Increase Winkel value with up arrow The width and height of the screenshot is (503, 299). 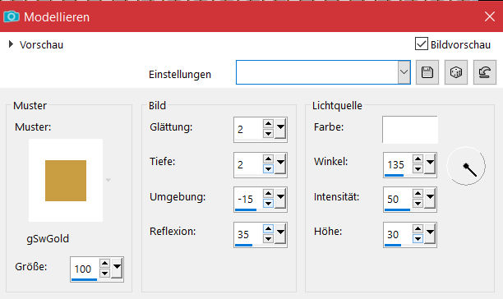pos(418,159)
